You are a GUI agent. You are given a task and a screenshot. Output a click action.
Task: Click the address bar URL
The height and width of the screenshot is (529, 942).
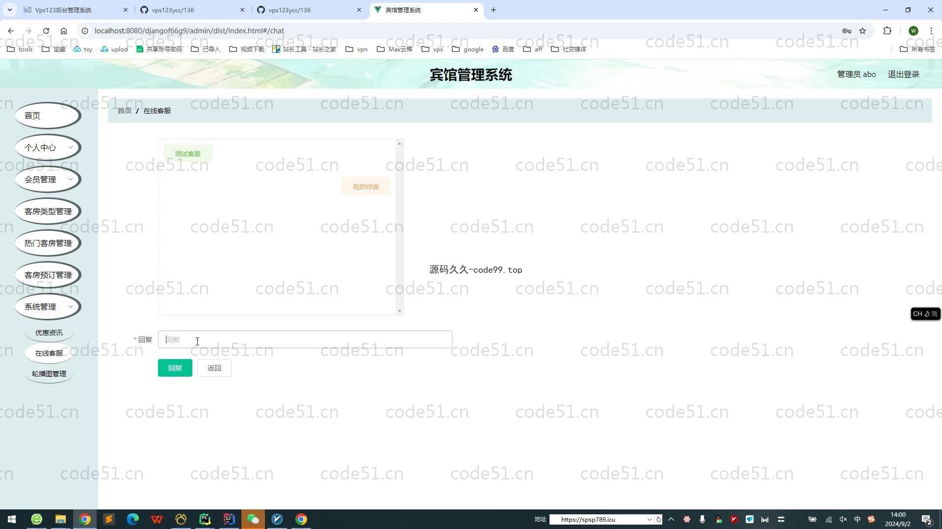coord(189,30)
